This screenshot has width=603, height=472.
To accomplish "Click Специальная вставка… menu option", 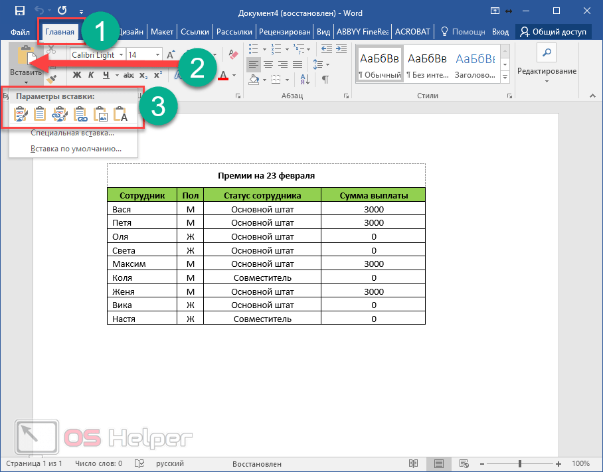I will click(x=72, y=133).
